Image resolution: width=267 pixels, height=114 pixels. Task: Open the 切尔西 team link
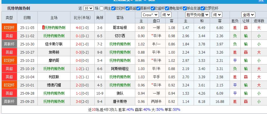tap(120, 36)
